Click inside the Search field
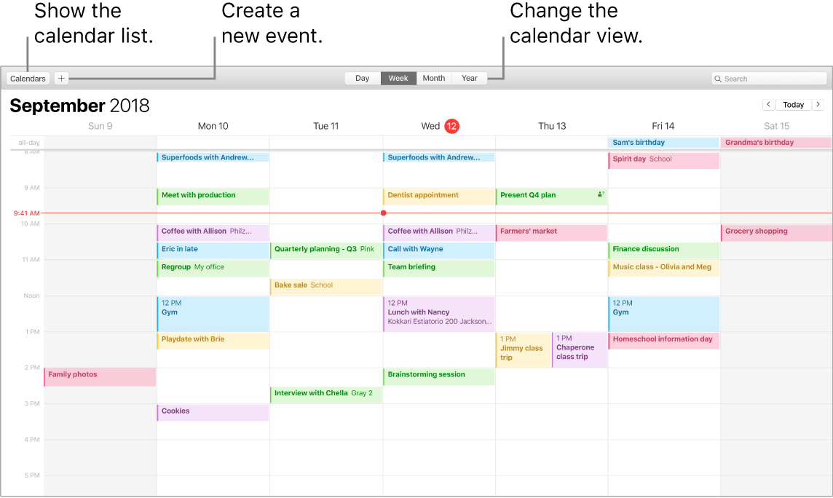Image resolution: width=833 pixels, height=498 pixels. coord(768,78)
